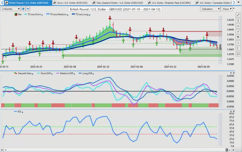Screen dimensions: 242x152
Task: Close the NeuralX indicator panel
Action: coord(234,73)
